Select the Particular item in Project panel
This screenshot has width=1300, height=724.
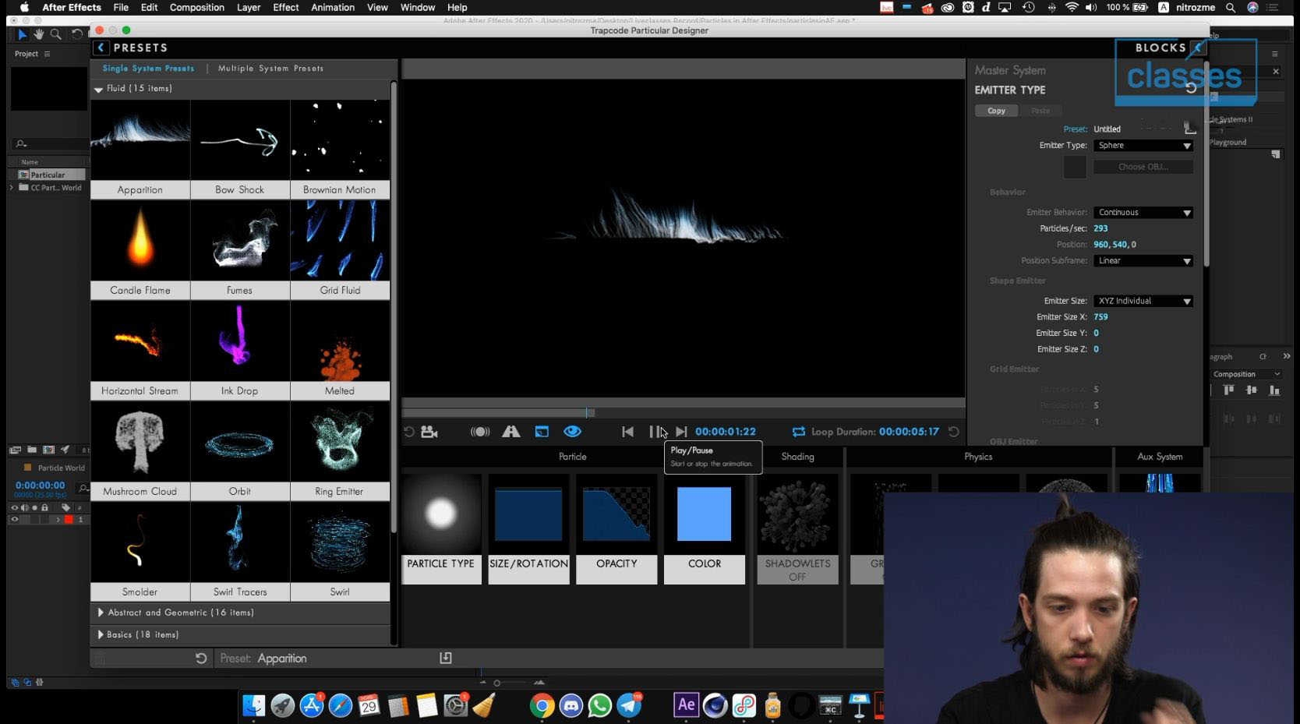pos(48,175)
